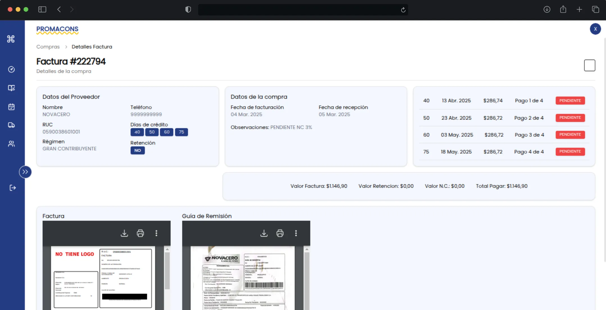Expand the sidebar with the double-chevron button
606x310 pixels.
click(25, 172)
